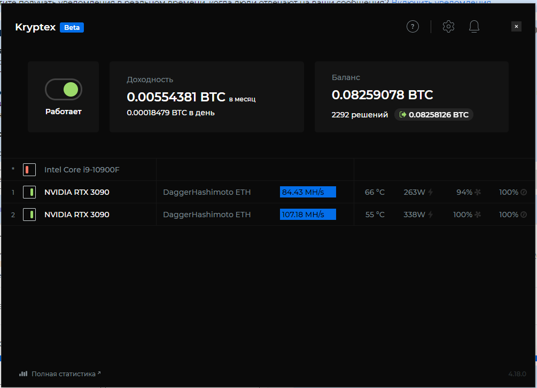Click the green withdraw arrow icon

click(x=403, y=115)
